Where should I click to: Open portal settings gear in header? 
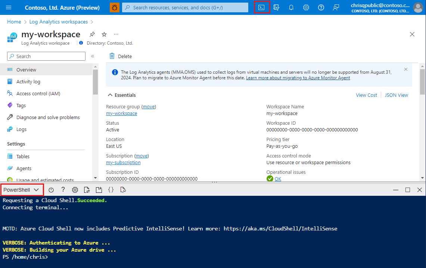point(306,7)
